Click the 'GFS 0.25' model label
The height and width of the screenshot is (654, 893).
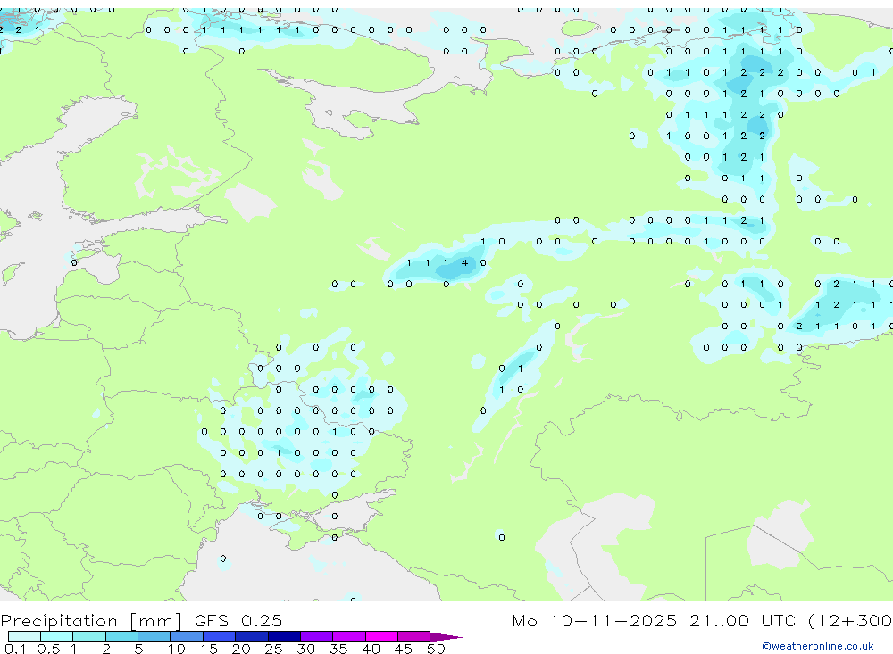point(238,620)
